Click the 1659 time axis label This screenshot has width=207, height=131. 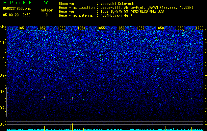click(180, 28)
